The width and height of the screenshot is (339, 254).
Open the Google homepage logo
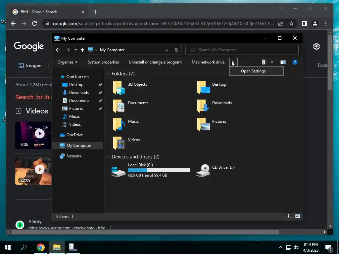(29, 46)
